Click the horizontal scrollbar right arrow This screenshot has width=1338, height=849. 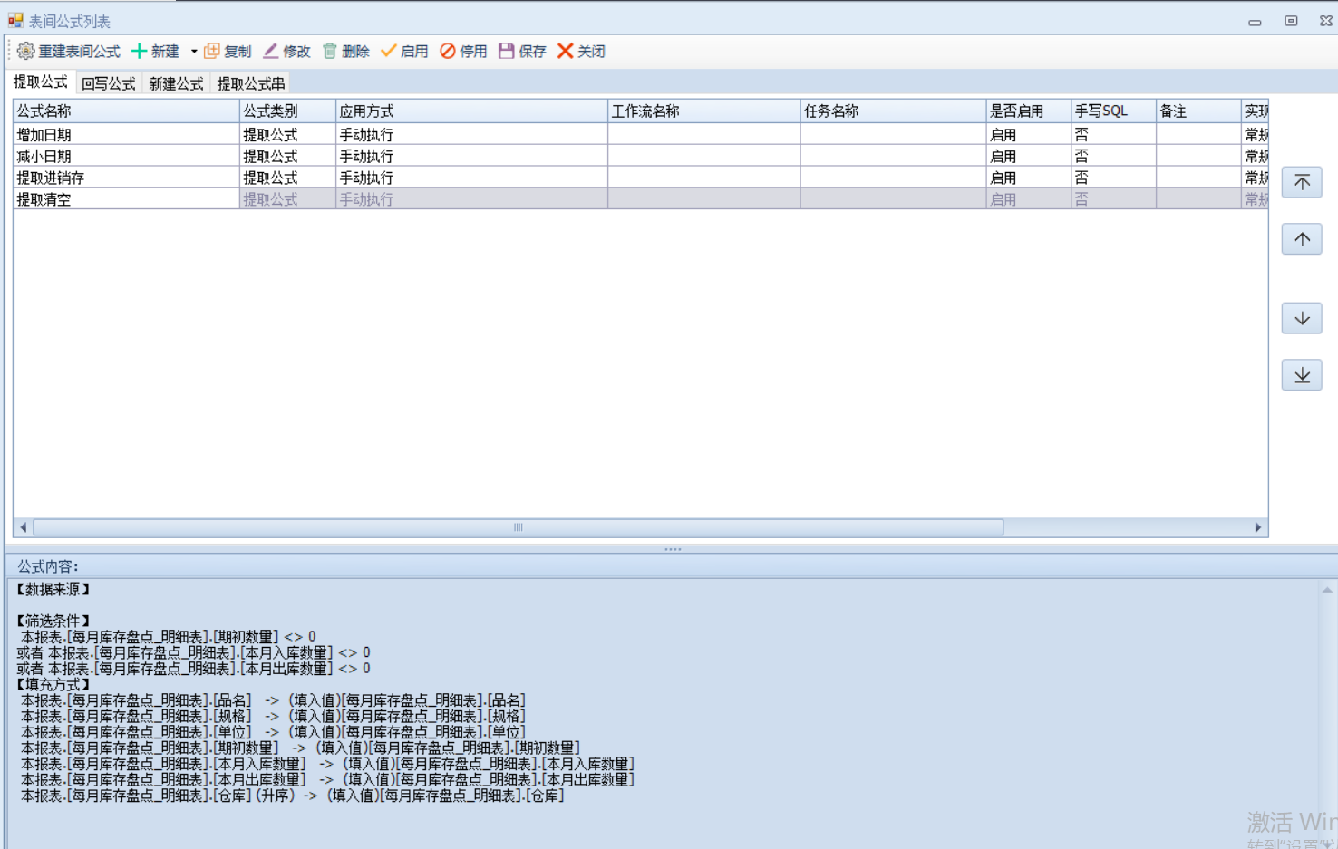[x=1257, y=527]
